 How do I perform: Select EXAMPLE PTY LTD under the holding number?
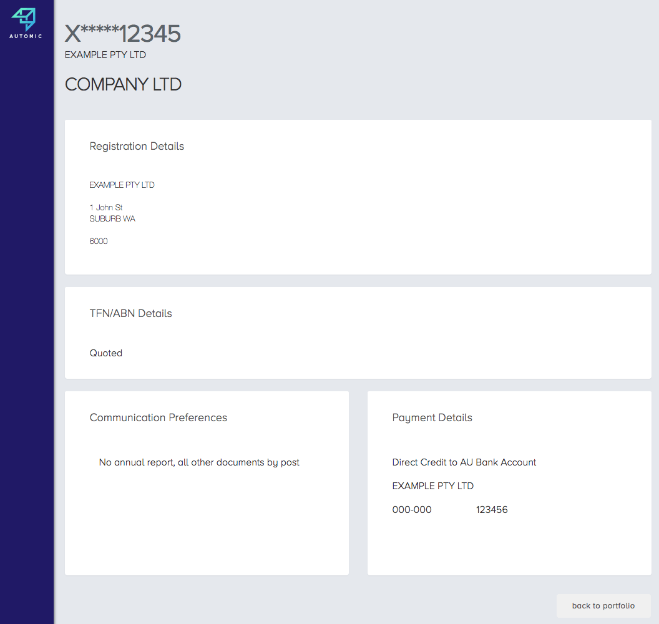point(105,55)
